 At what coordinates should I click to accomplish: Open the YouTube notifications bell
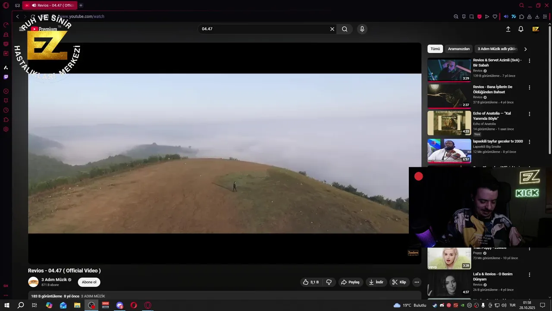pyautogui.click(x=521, y=29)
